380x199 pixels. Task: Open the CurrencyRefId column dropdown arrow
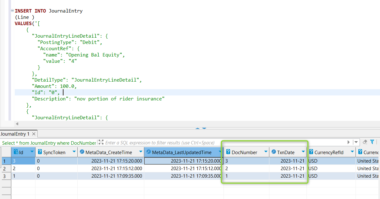[x=352, y=152]
